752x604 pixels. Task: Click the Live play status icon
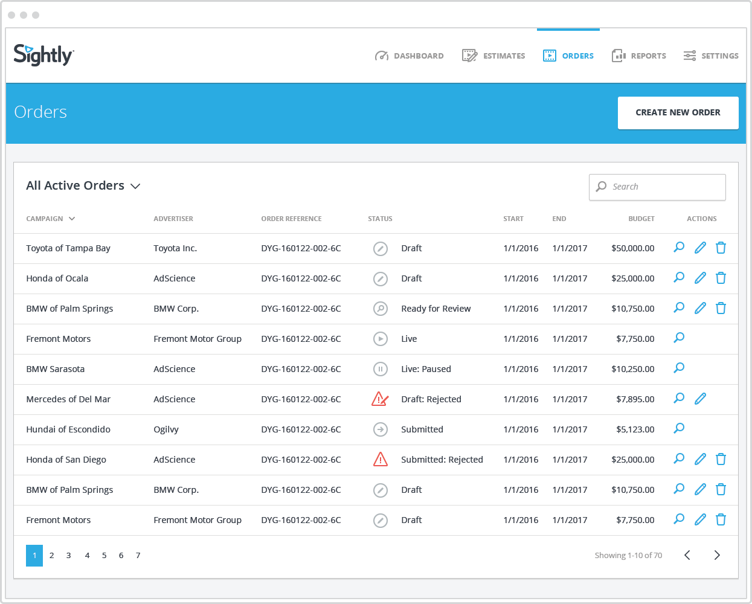pos(380,339)
